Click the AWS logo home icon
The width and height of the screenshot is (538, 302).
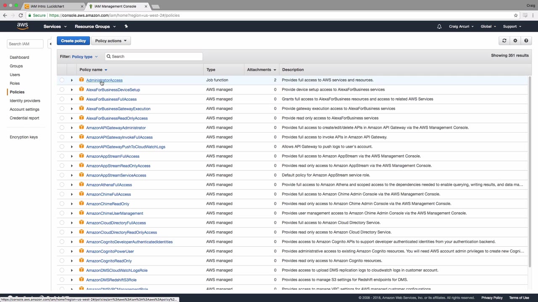pos(23,26)
